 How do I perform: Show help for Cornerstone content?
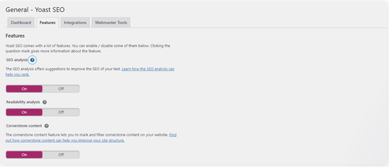pos(47,126)
